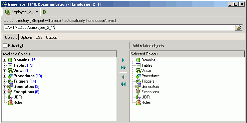Switch to the Options tab
The image size is (247, 123).
[26, 37]
